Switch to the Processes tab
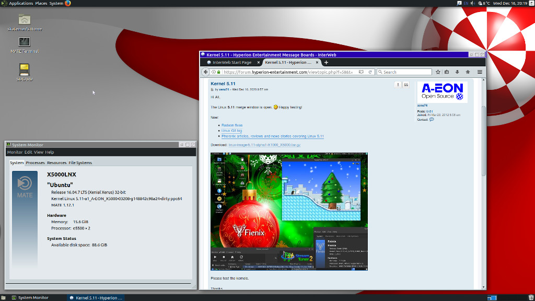535x301 pixels. pyautogui.click(x=35, y=163)
